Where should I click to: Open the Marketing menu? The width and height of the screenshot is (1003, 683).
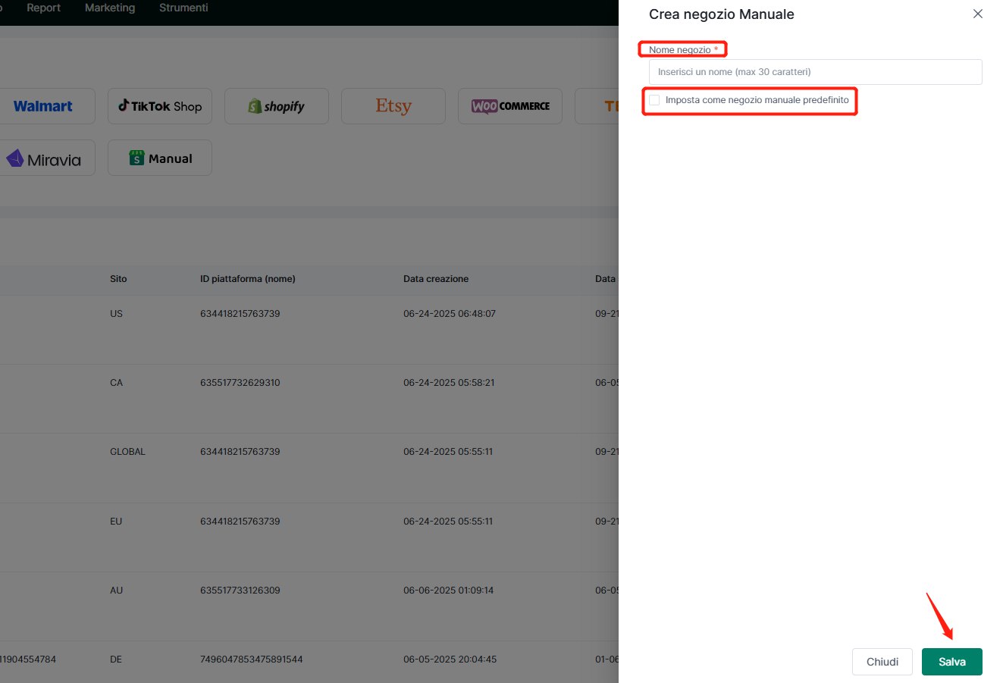110,8
